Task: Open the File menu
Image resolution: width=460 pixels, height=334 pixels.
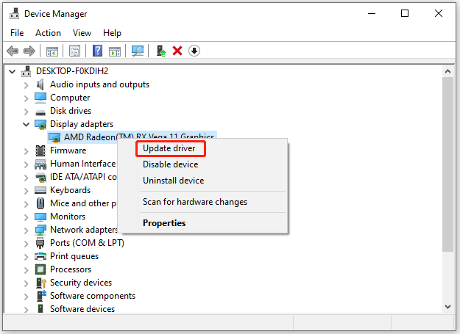Action: click(17, 33)
